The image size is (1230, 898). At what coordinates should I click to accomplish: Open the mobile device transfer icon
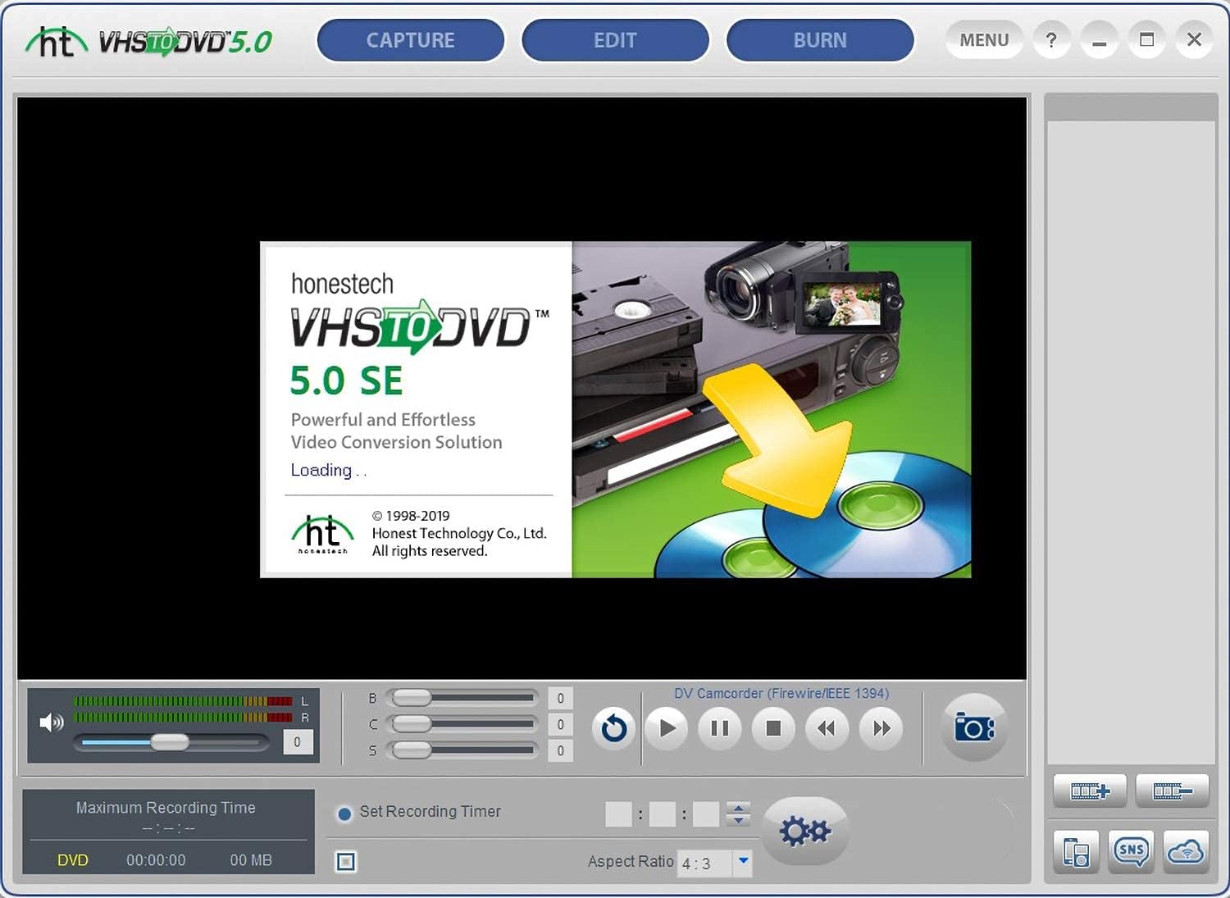click(x=1076, y=852)
